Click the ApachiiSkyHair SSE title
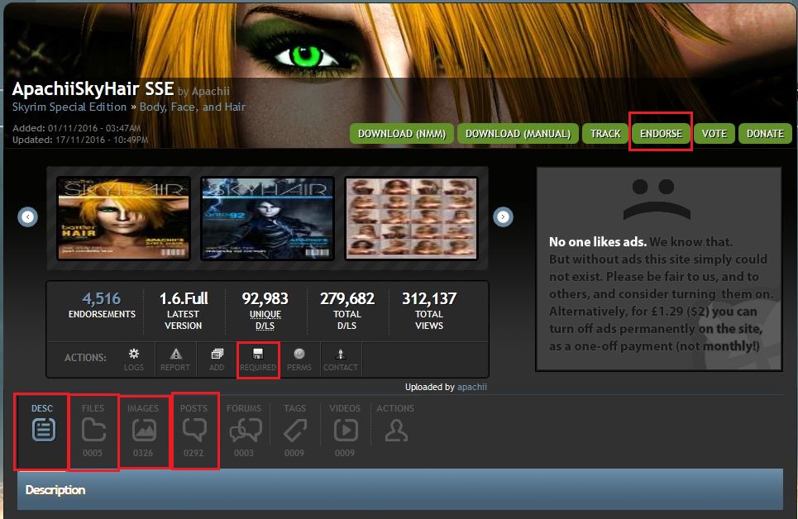Viewport: 798px width, 519px height. point(93,89)
